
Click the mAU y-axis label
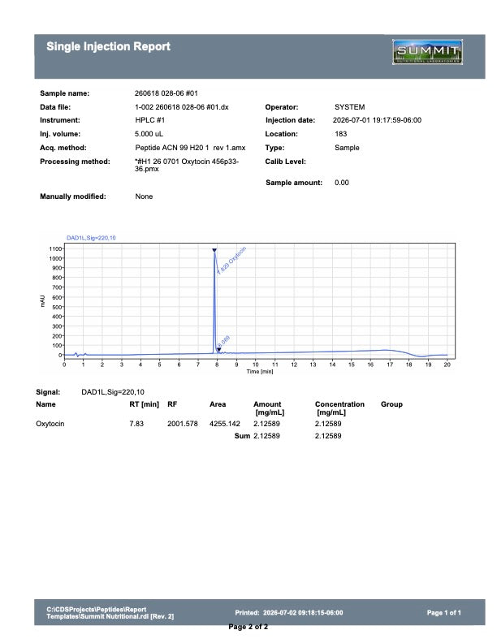pyautogui.click(x=42, y=301)
